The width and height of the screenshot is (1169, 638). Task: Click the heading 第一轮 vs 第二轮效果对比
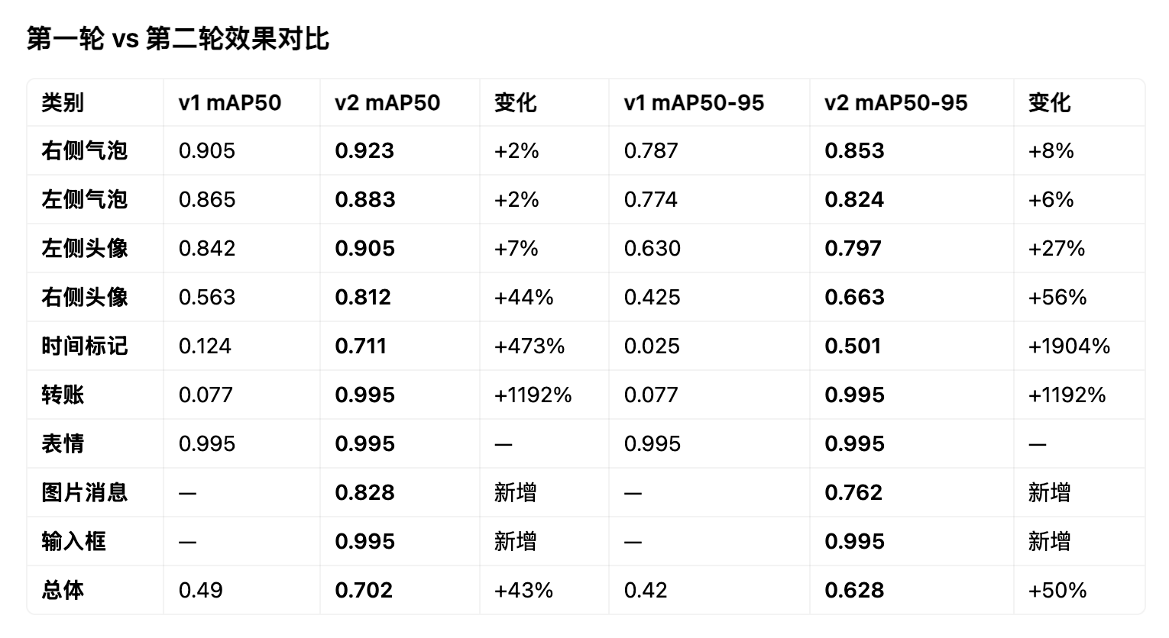point(178,38)
